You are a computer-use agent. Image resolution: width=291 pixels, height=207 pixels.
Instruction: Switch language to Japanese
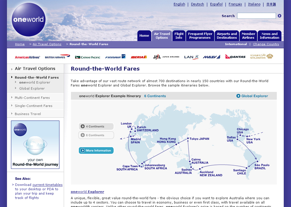[x=271, y=4]
